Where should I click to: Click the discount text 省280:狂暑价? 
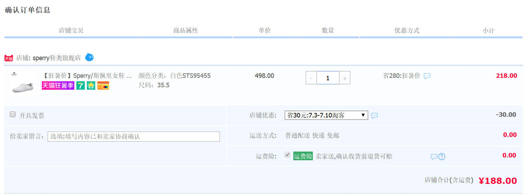tap(402, 76)
